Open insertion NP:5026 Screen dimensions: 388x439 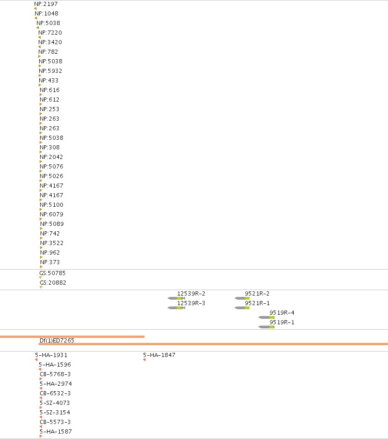(x=52, y=176)
